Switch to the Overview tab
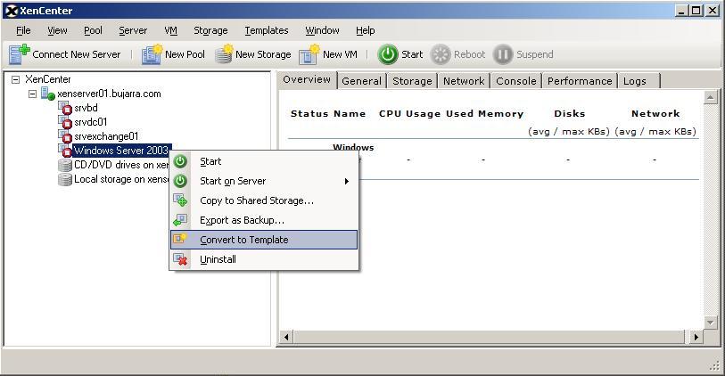This screenshot has height=376, width=725. point(307,79)
